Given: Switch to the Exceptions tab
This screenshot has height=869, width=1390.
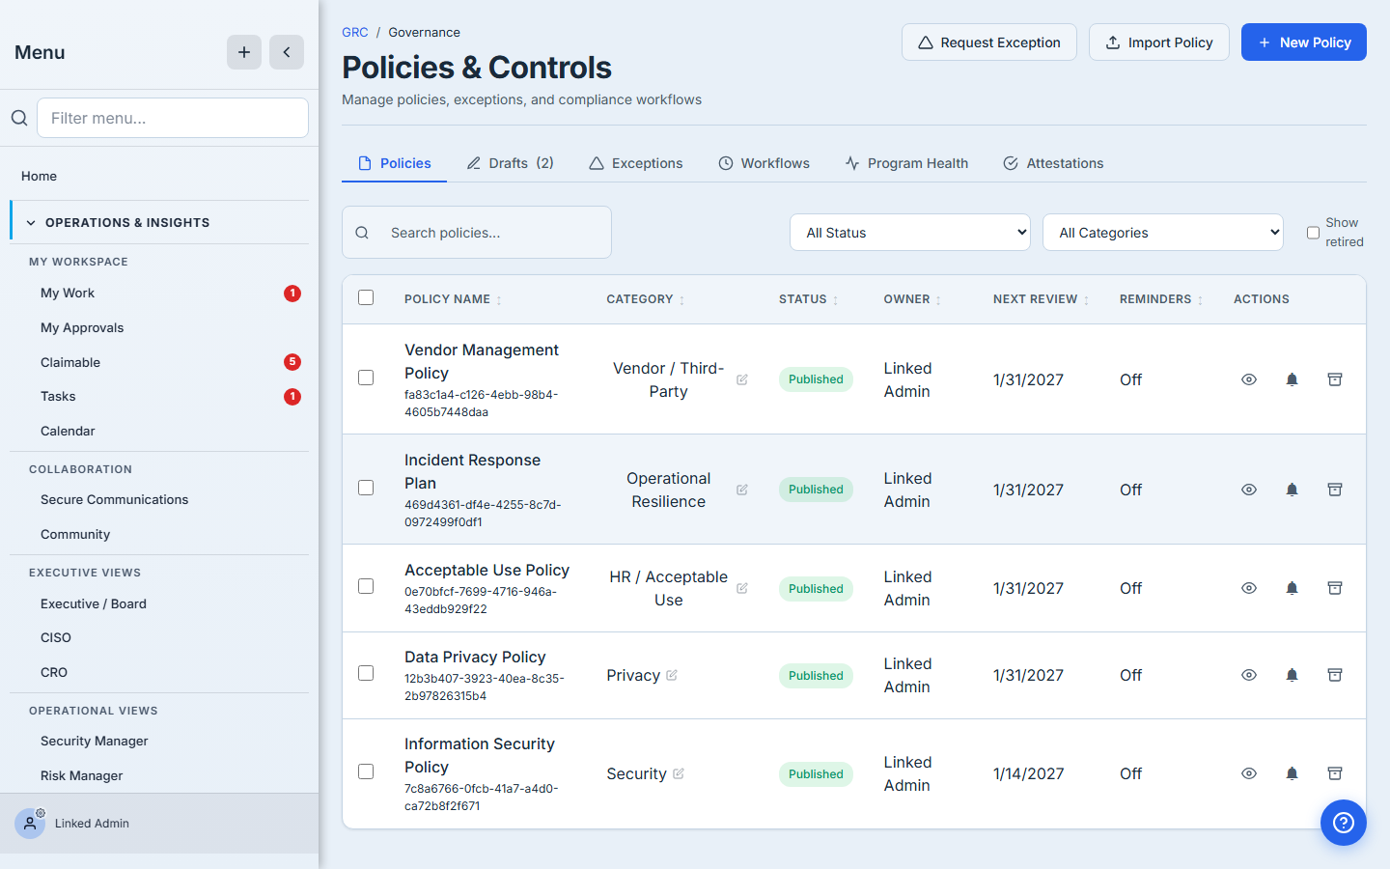Looking at the screenshot, I should [x=636, y=163].
